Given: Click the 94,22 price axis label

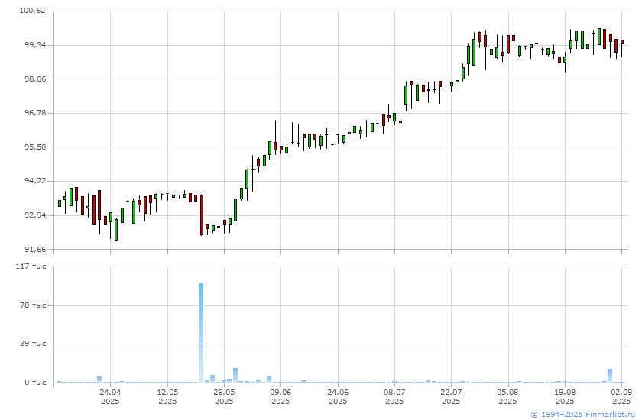Looking at the screenshot, I should (35, 181).
